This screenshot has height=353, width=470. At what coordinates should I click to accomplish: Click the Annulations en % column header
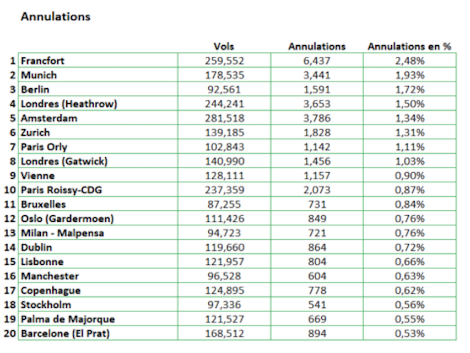[409, 46]
